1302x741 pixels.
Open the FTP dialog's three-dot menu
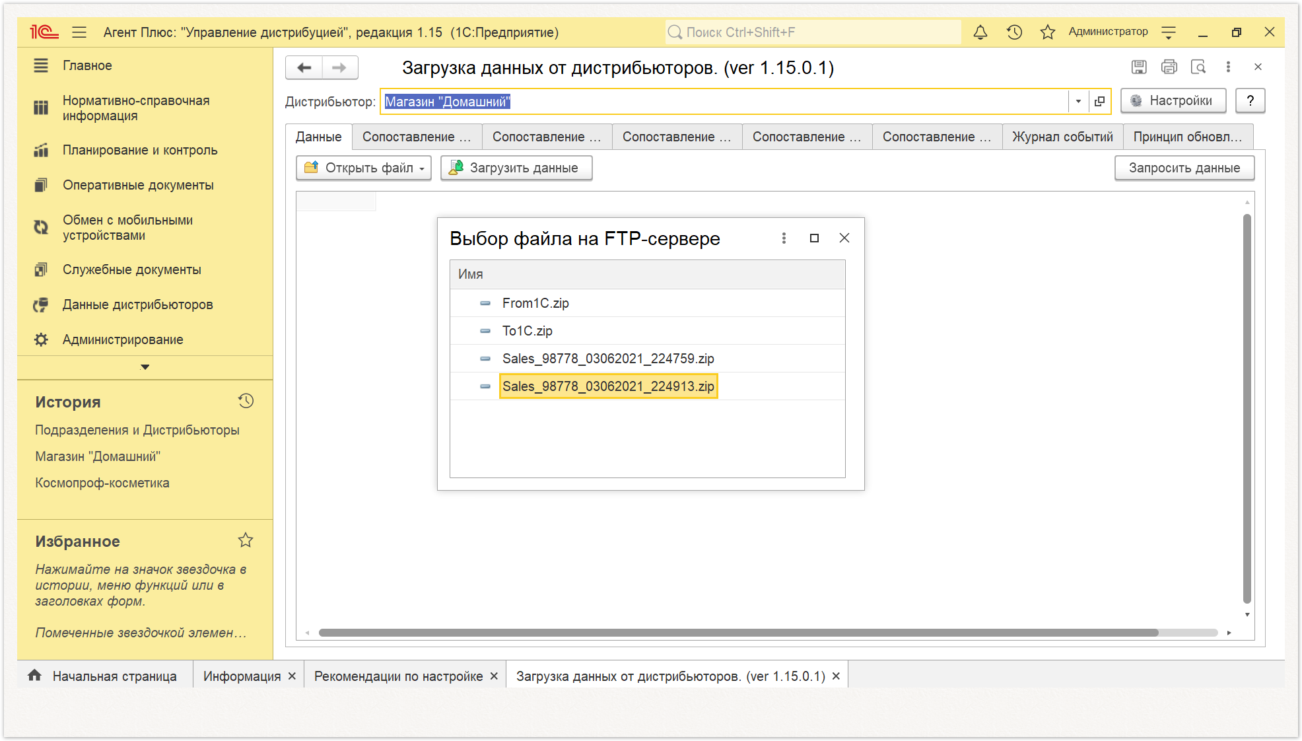click(x=784, y=238)
